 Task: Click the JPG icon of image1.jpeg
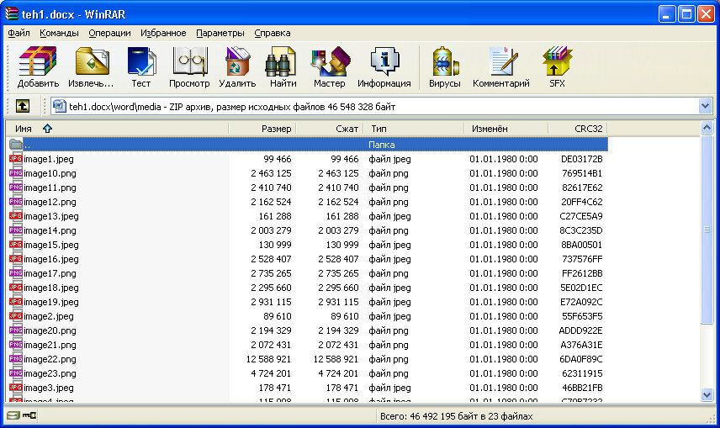pos(16,159)
